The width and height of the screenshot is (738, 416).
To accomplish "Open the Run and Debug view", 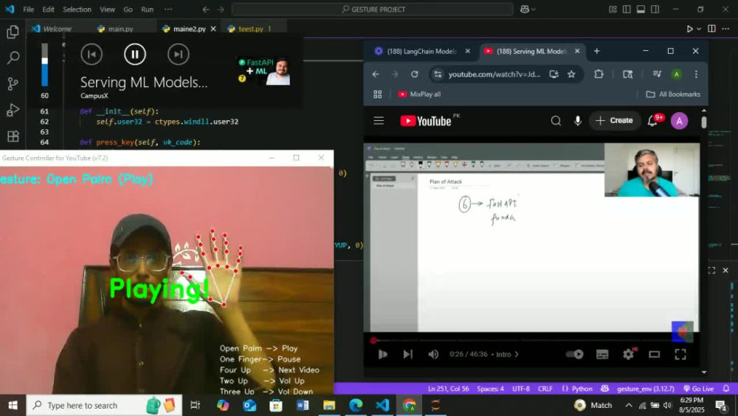I will pyautogui.click(x=13, y=110).
